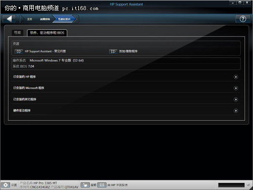Image resolution: width=253 pixels, height=190 pixels.
Task: Expand the installed HP programs section arrow
Action: point(236,77)
